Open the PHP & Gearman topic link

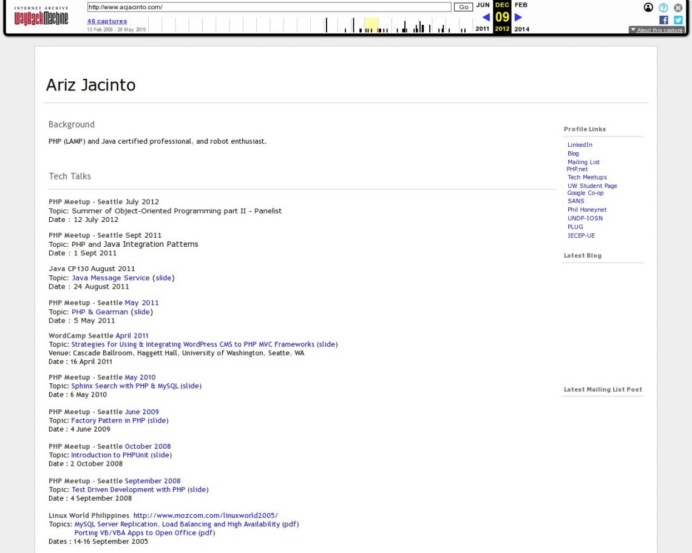100,312
